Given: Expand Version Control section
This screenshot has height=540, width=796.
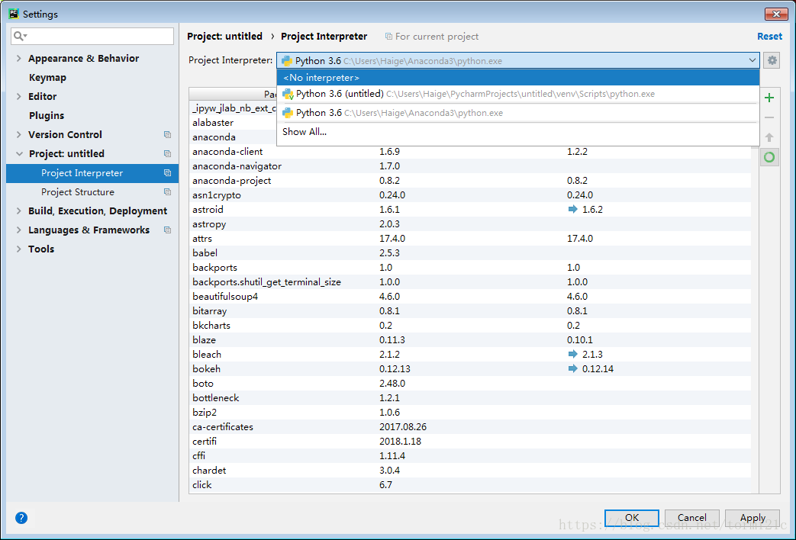Looking at the screenshot, I should point(19,134).
